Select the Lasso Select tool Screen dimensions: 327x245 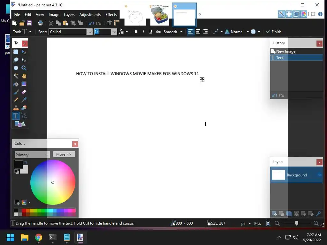click(16, 60)
